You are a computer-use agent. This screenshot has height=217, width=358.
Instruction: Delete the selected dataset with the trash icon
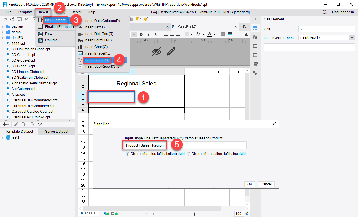coord(23,124)
